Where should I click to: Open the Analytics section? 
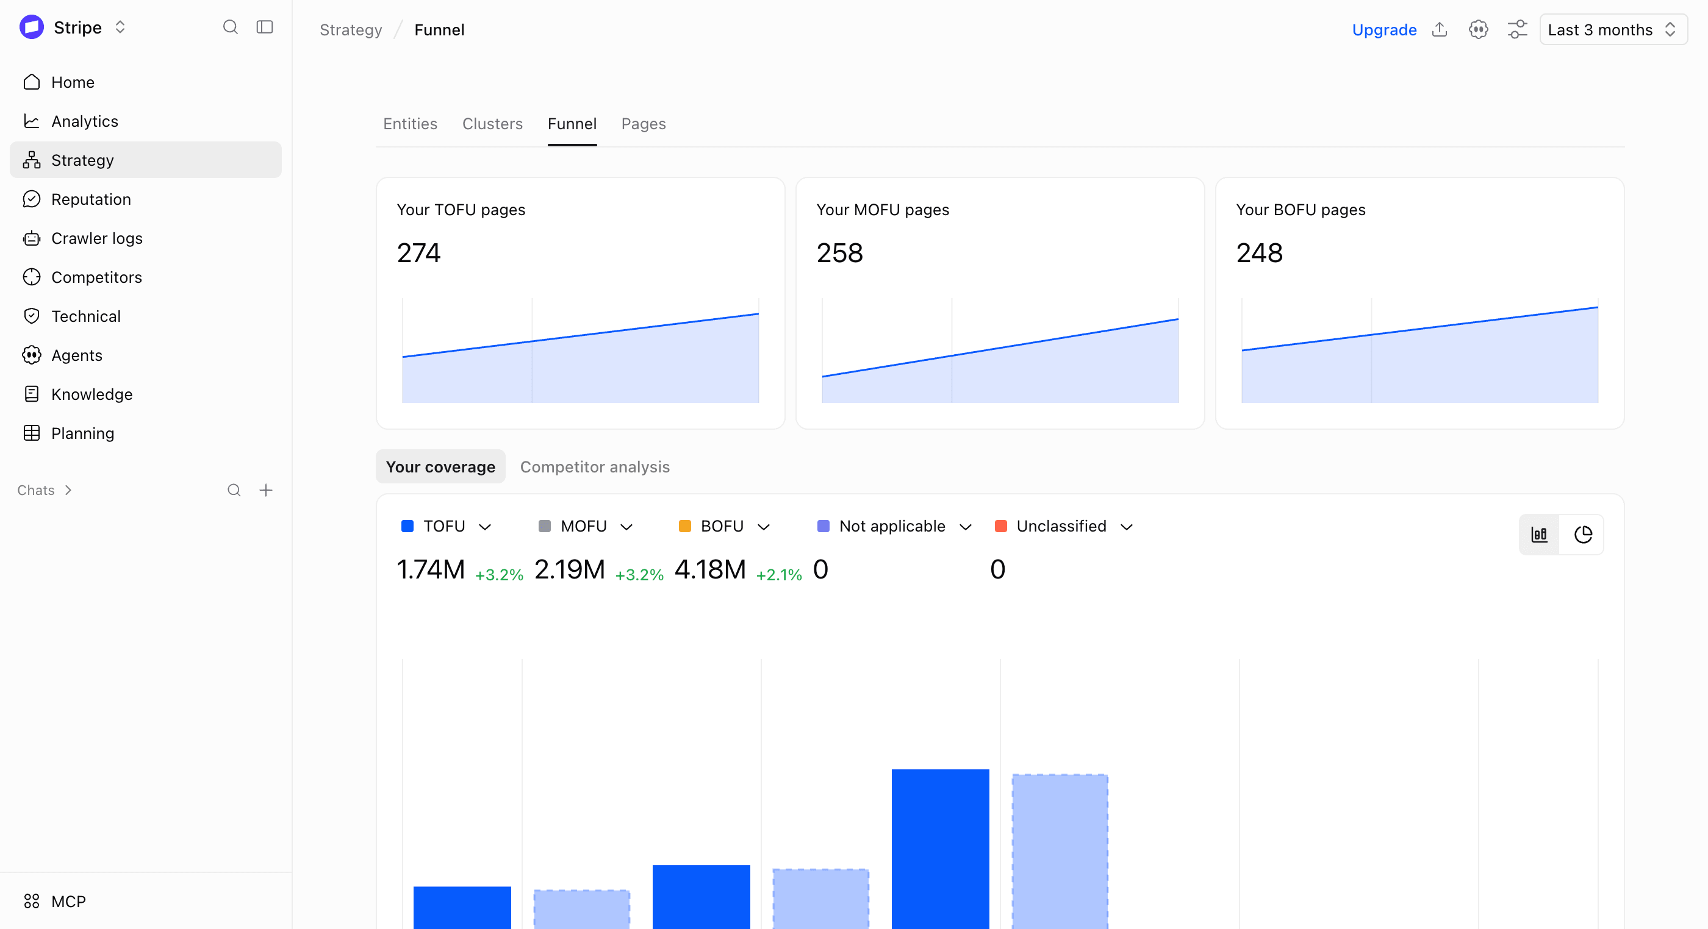point(146,121)
